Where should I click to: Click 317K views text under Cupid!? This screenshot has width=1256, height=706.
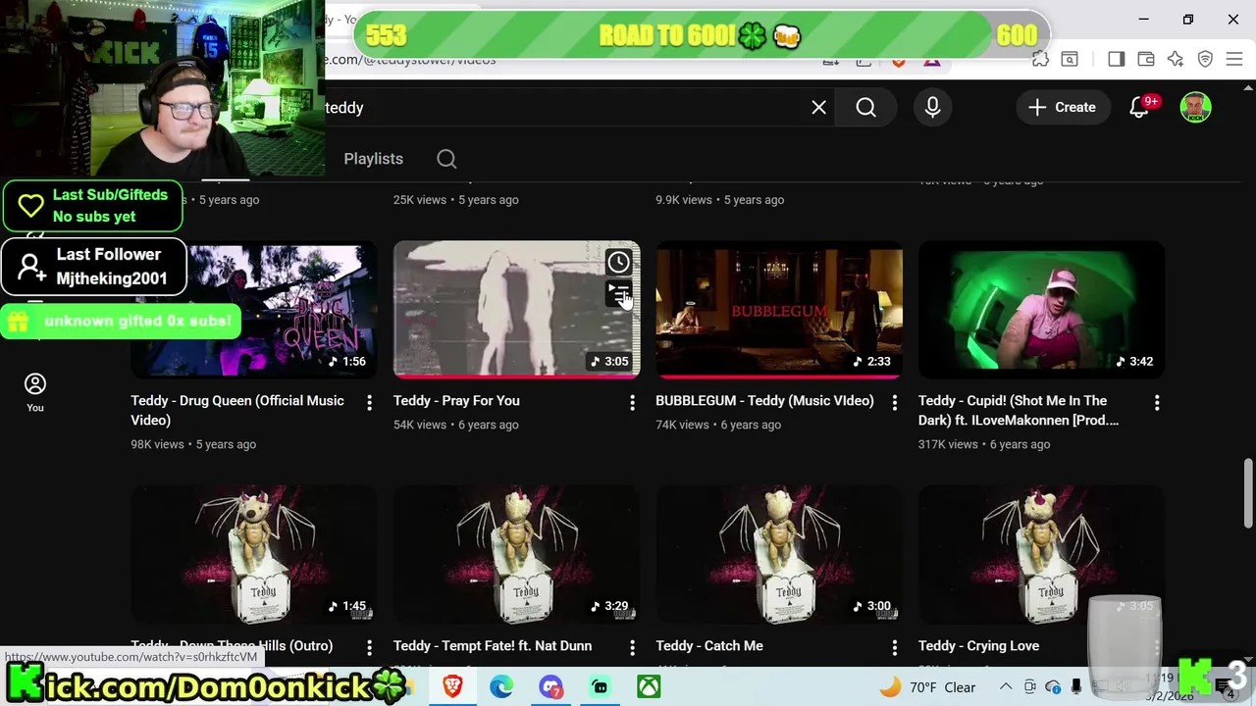pos(948,444)
